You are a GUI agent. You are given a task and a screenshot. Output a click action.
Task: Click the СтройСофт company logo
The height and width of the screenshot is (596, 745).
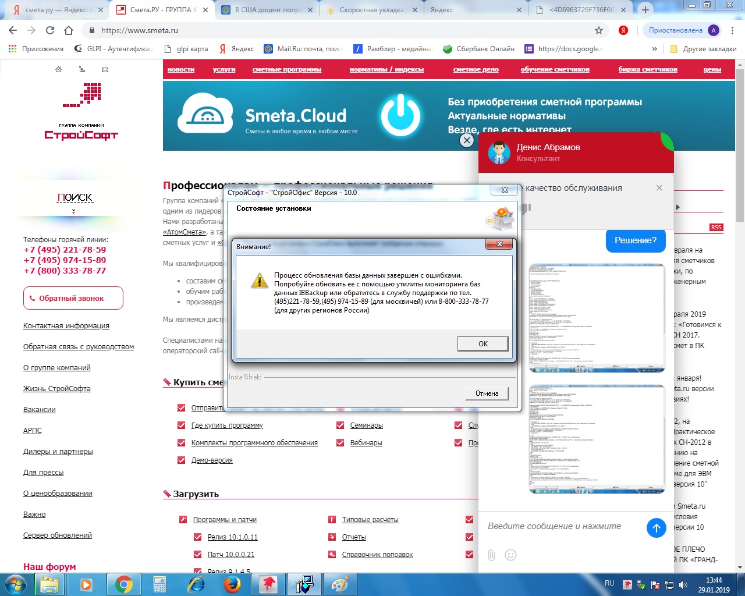coord(81,112)
